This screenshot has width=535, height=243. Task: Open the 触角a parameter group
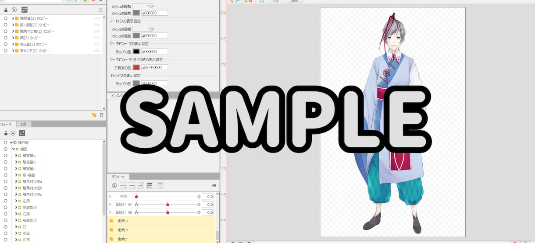[161, 221]
